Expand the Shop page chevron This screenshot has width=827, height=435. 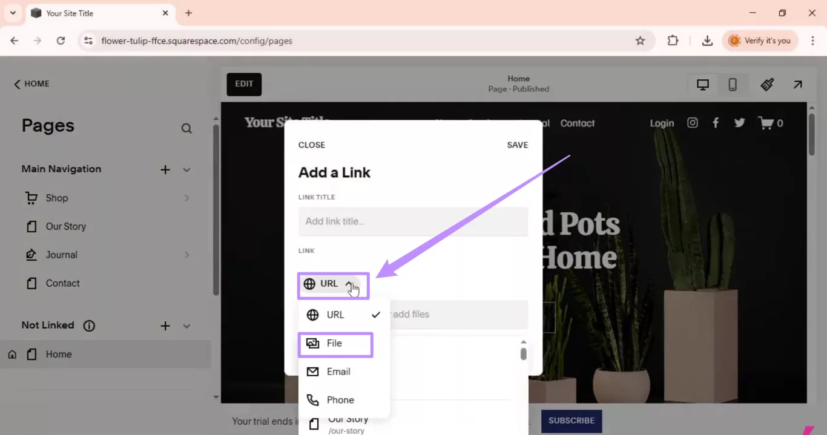point(186,198)
